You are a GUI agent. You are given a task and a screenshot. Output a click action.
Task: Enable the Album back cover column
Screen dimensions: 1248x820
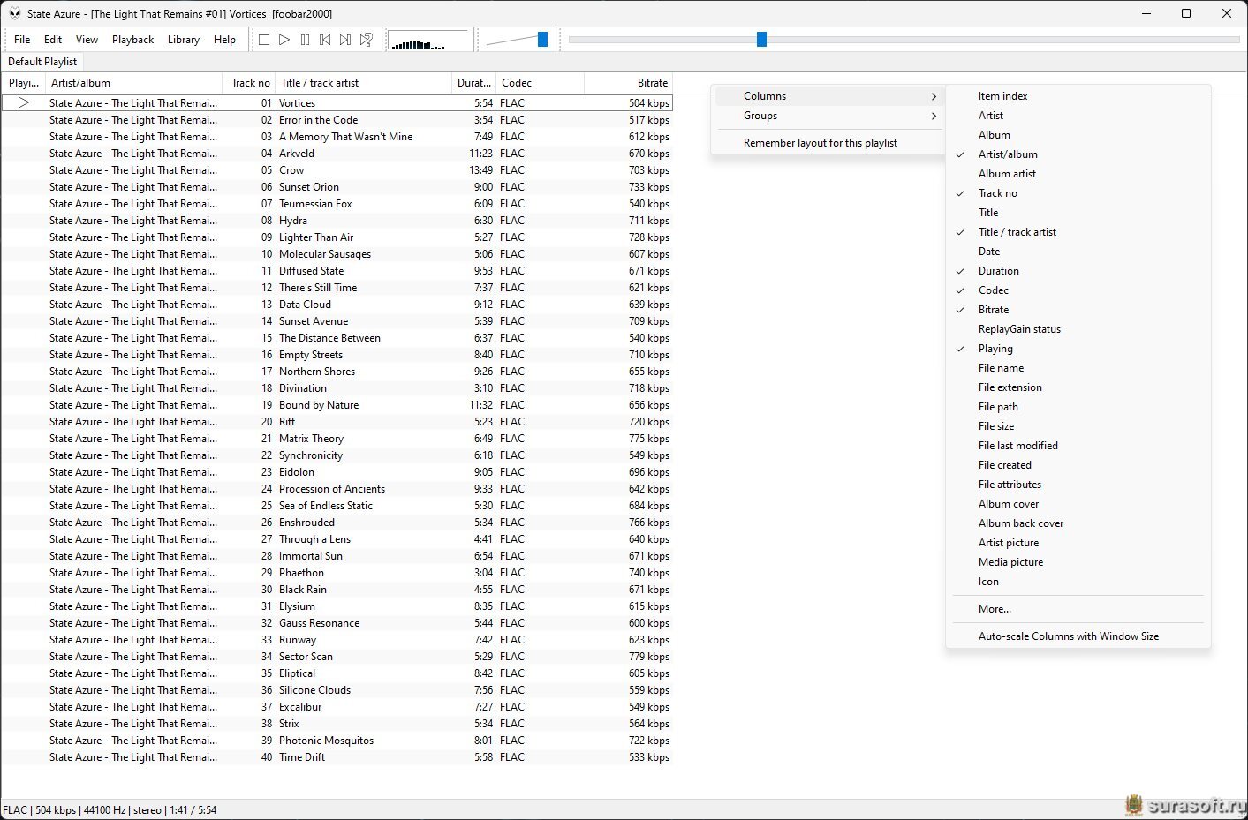(1078, 523)
